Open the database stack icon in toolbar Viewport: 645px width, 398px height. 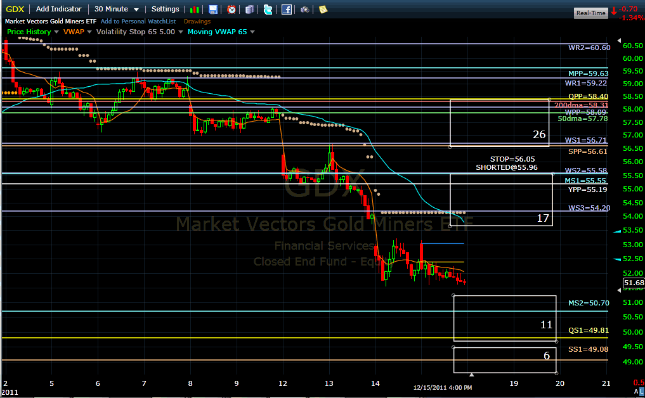pos(249,10)
